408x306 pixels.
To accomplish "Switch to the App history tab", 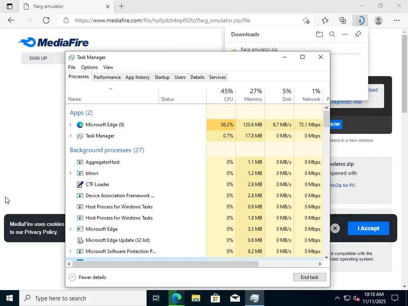I will (x=137, y=77).
